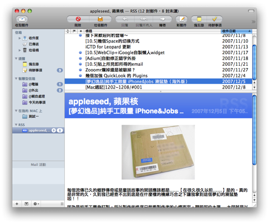Screen dimensions: 269x224
Task: Click the article title in the blue RSS header
Action: pos(126,111)
